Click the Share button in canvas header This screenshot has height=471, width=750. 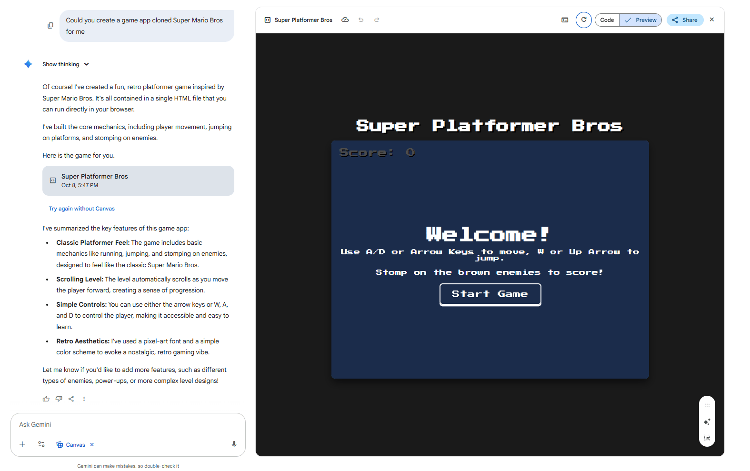(x=685, y=20)
